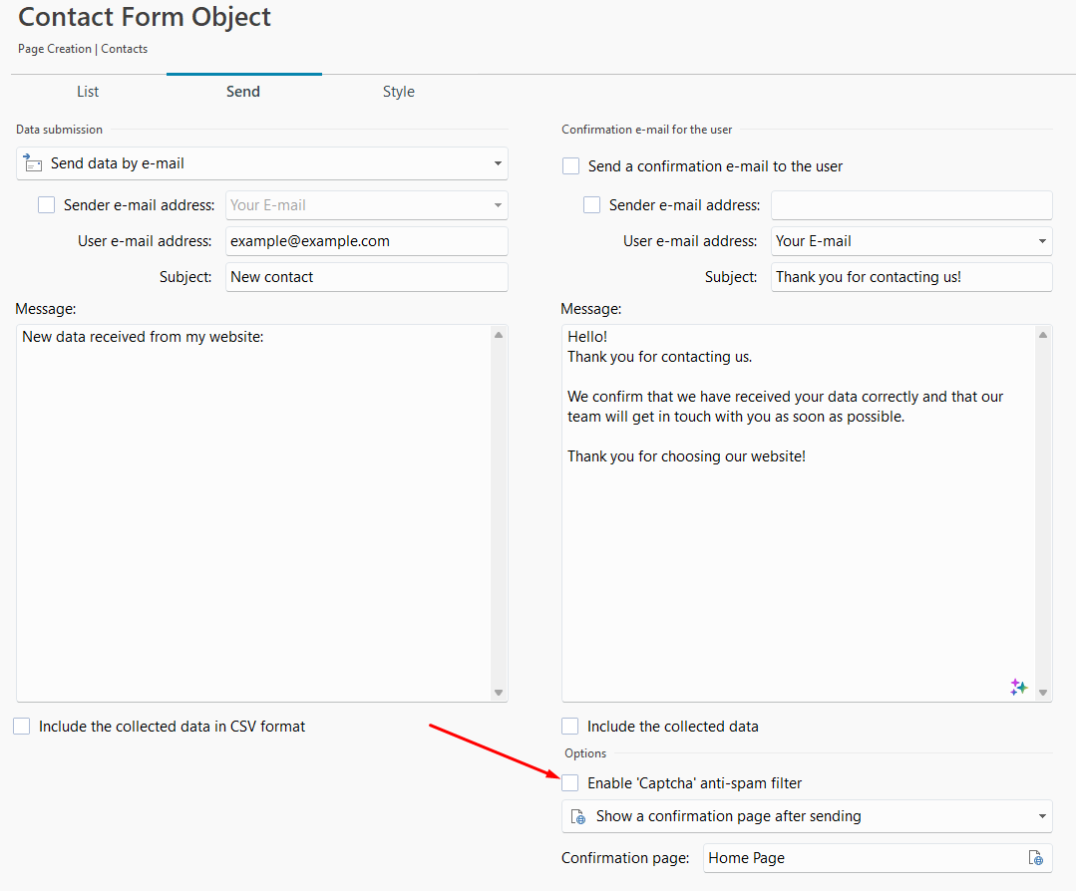
Task: Enable the 'Captcha' anti-spam filter checkbox
Action: click(x=570, y=783)
